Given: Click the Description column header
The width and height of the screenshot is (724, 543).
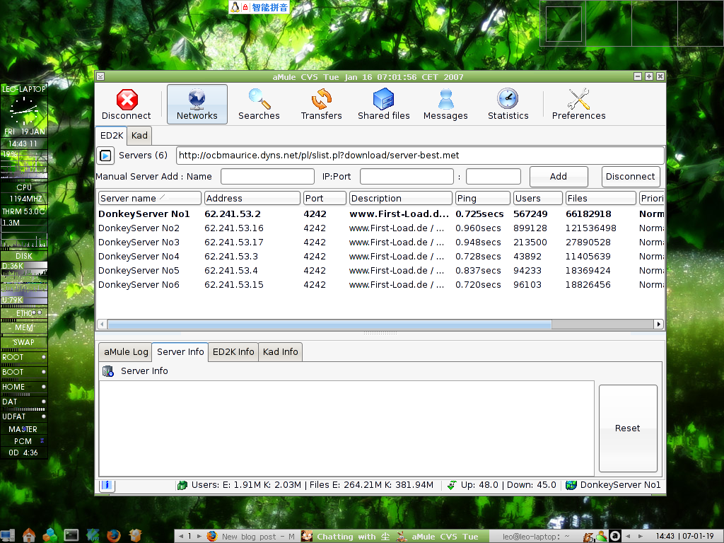Looking at the screenshot, I should coord(401,198).
